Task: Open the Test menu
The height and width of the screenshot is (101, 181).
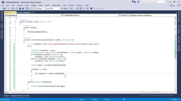Action: point(64,5)
